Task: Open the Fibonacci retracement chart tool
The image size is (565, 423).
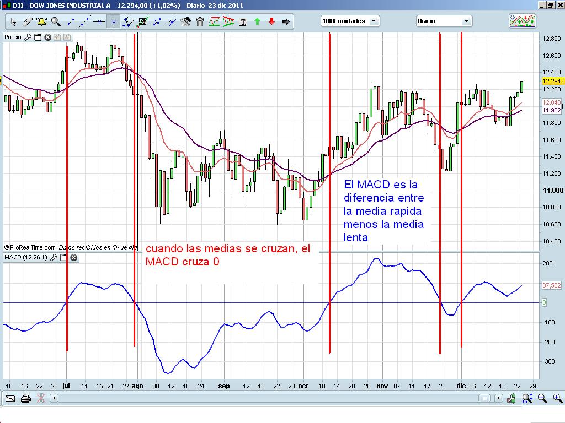Action: pos(142,21)
